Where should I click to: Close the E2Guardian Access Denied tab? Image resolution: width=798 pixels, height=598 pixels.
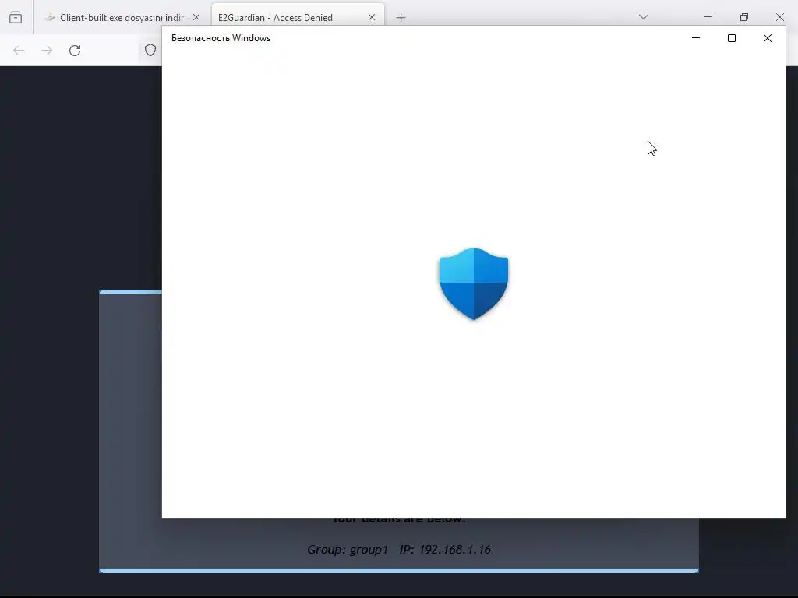(x=372, y=17)
